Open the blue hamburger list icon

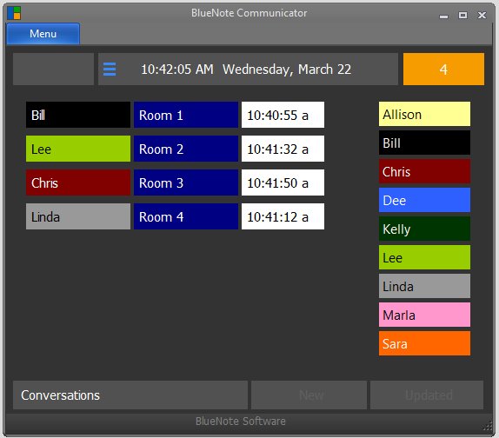click(x=110, y=69)
